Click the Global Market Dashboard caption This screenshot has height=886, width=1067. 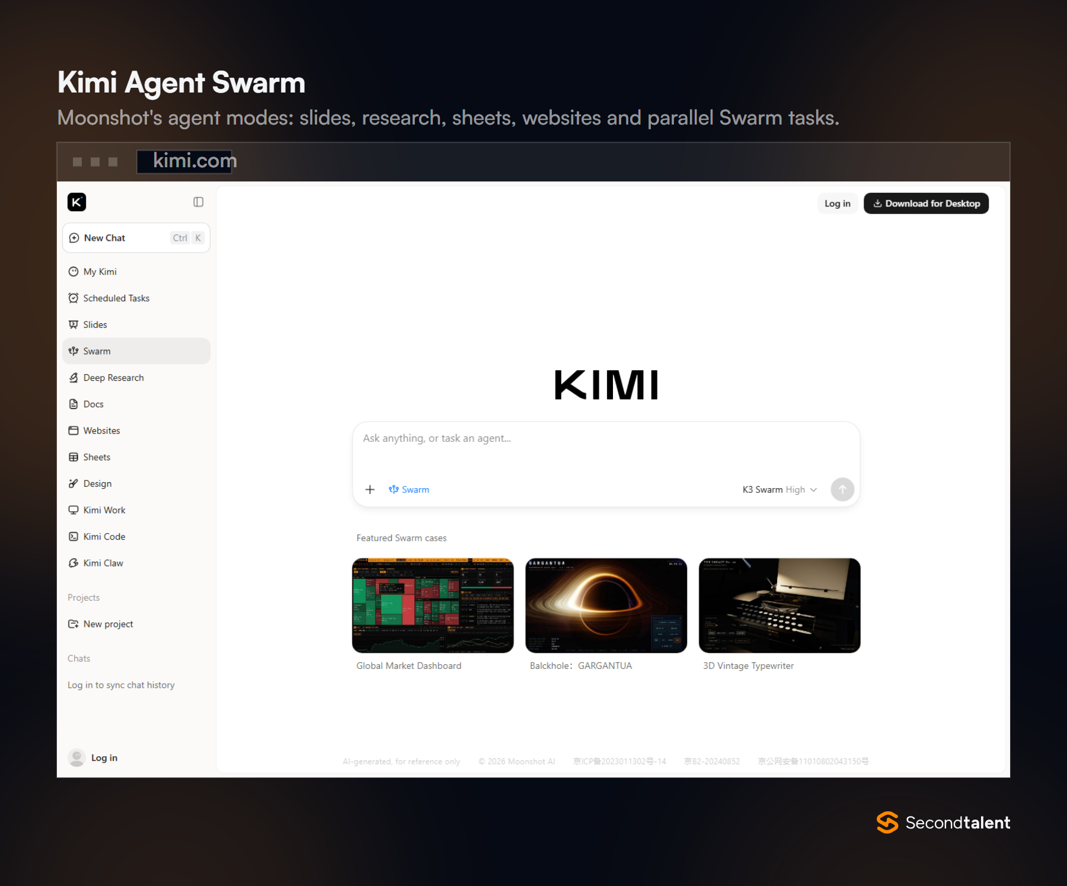[409, 666]
